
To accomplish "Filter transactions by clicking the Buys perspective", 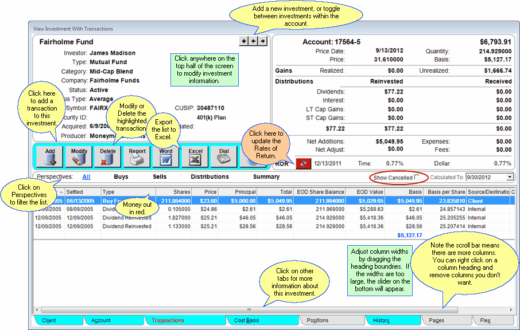I will (121, 177).
